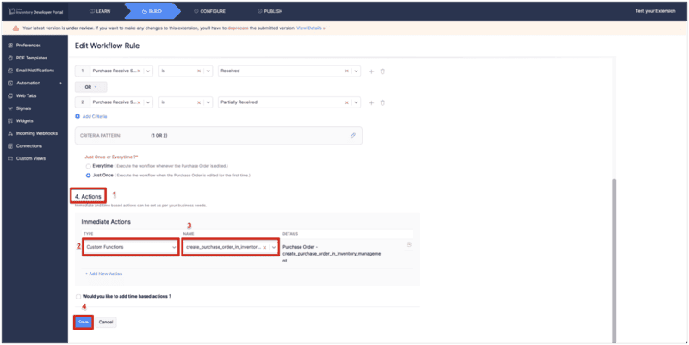689x345 pixels.
Task: Remove the create_purchase_order action with the circle-minus icon
Action: tap(408, 244)
